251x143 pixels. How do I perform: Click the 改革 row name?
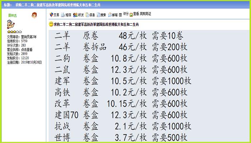tap(62, 104)
